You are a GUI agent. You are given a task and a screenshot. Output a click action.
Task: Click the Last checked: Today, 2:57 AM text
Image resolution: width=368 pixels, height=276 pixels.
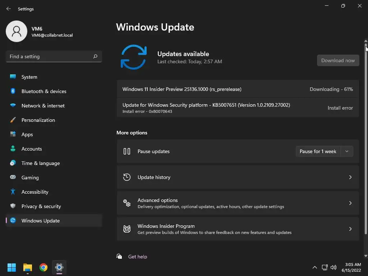[190, 61]
